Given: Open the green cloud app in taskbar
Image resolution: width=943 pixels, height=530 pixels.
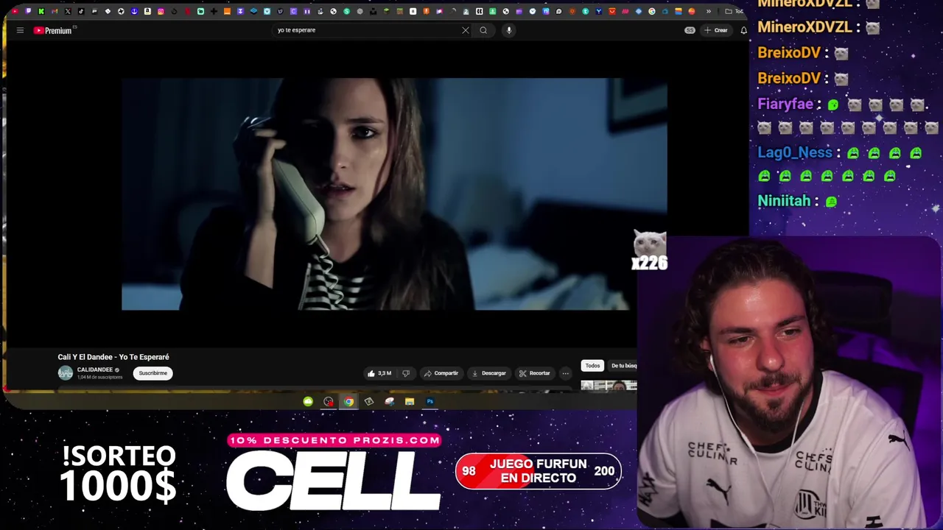Looking at the screenshot, I should pos(308,401).
